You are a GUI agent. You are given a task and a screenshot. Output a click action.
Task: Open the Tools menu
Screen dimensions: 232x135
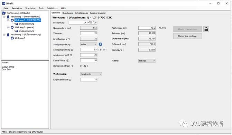coord(41,8)
